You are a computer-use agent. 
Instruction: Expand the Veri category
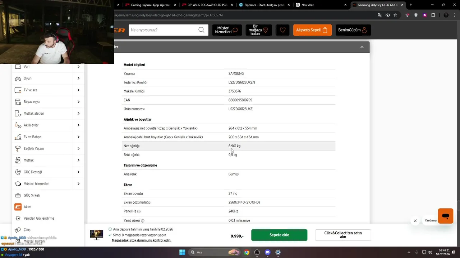click(78, 67)
